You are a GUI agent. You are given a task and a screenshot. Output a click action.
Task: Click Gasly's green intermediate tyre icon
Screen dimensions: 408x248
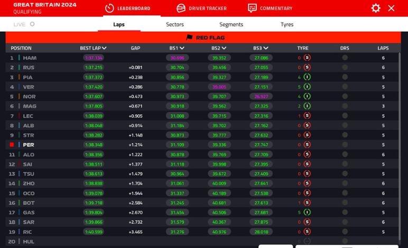[307, 213]
